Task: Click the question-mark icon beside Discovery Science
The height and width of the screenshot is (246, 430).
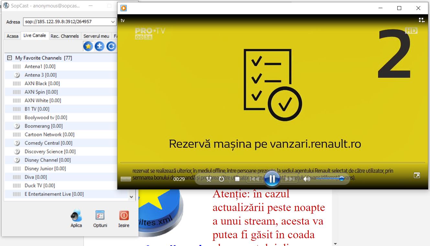Action: pyautogui.click(x=17, y=151)
